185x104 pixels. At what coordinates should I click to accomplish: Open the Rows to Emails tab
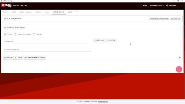pos(26,12)
